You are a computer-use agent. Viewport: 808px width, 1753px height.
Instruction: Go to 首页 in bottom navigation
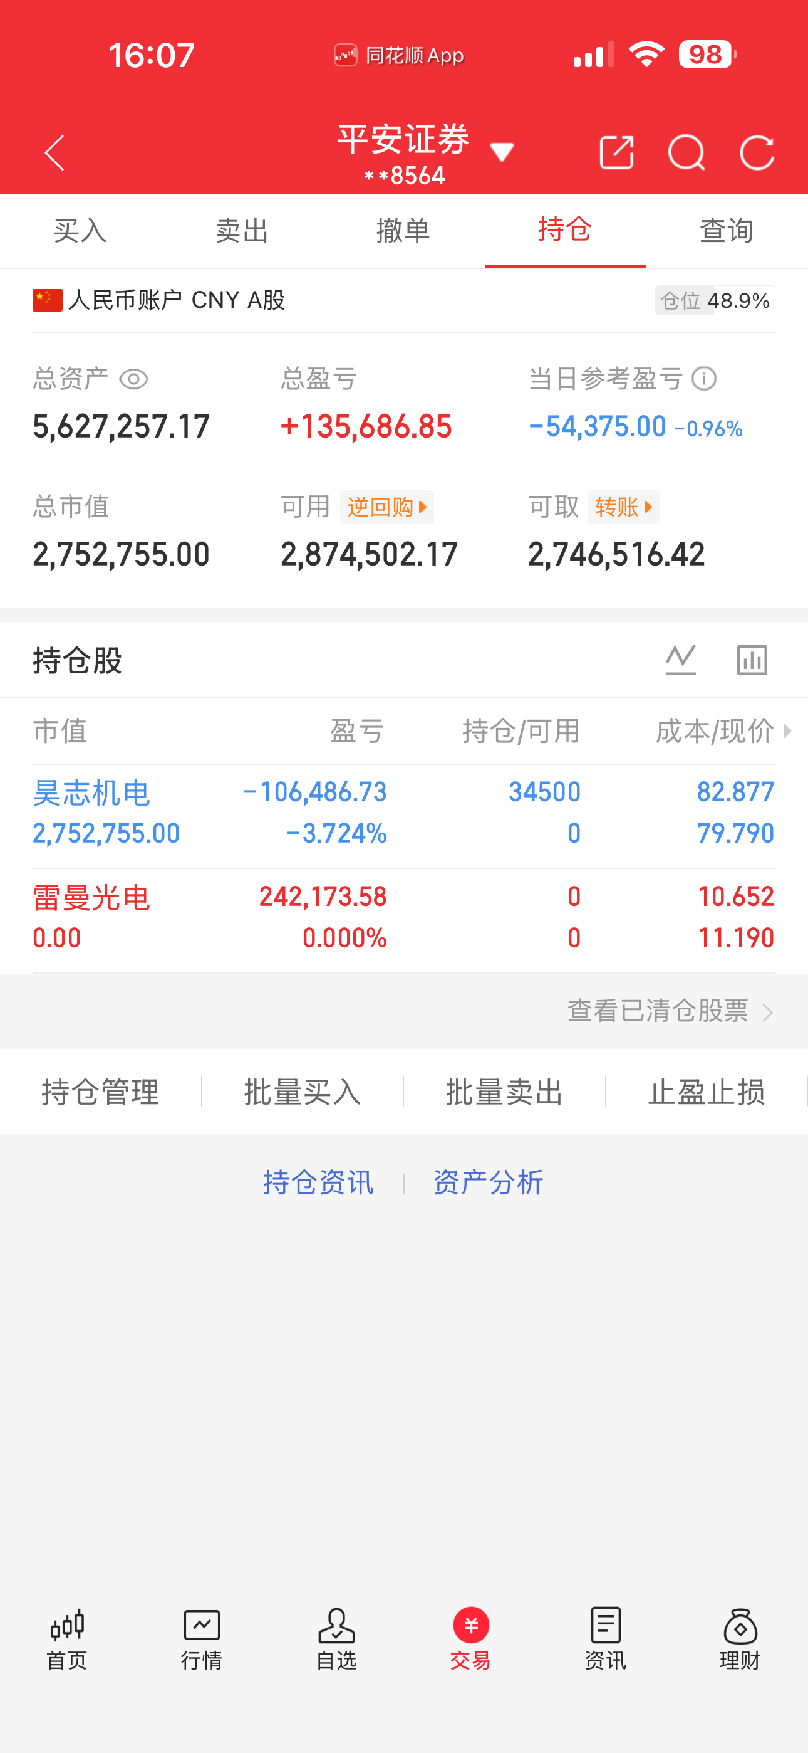[66, 1640]
